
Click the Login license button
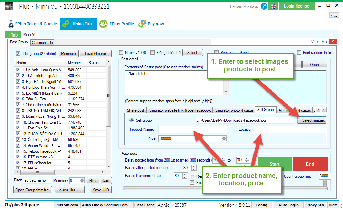tap(297, 6)
